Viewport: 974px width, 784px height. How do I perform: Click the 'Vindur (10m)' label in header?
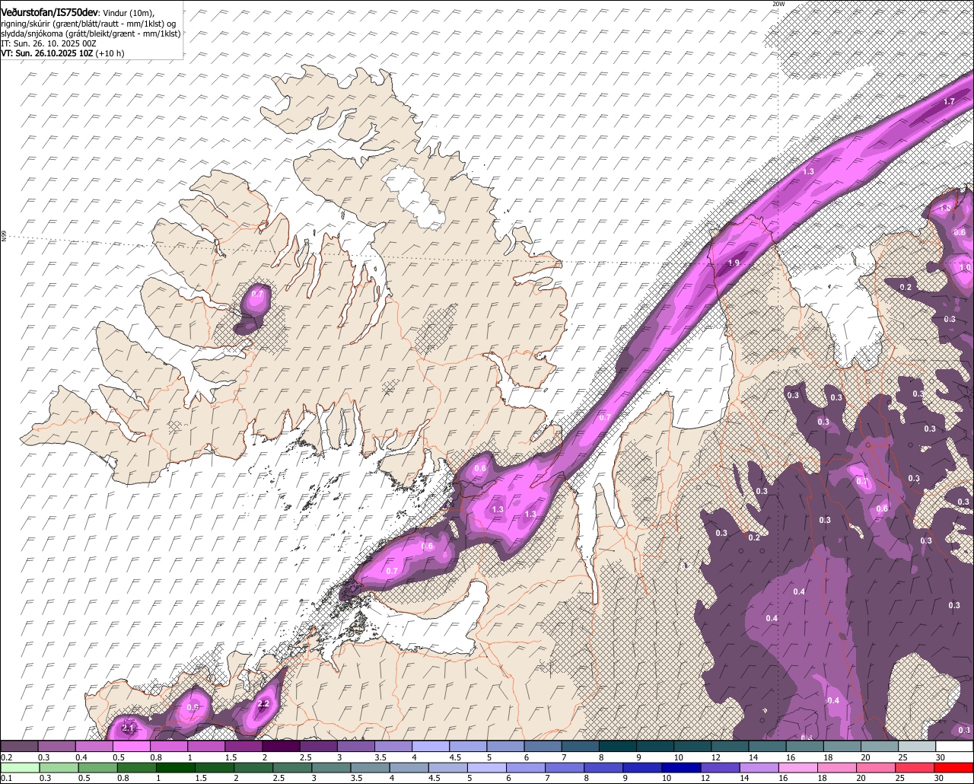coord(129,12)
